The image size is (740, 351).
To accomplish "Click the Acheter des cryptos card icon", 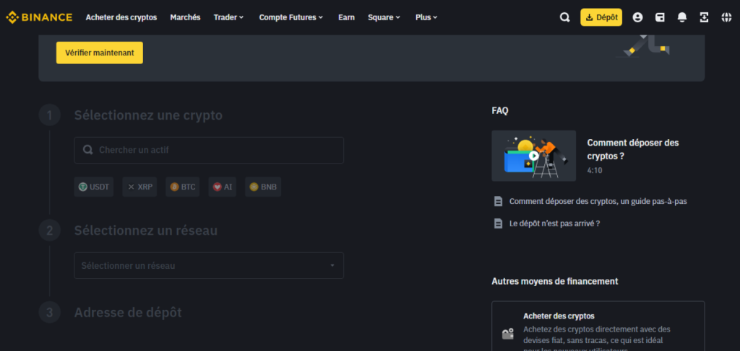I will 508,334.
